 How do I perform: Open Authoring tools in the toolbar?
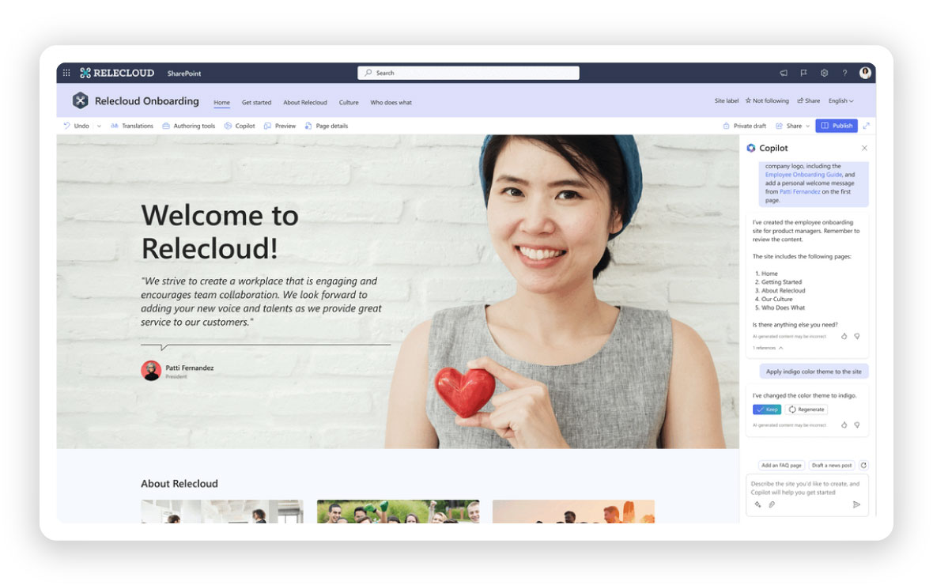[189, 126]
